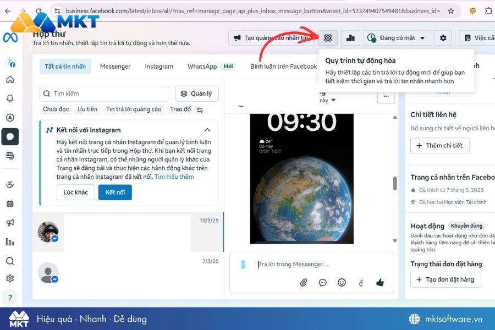Click the Tìm kiếm search field

(103, 94)
